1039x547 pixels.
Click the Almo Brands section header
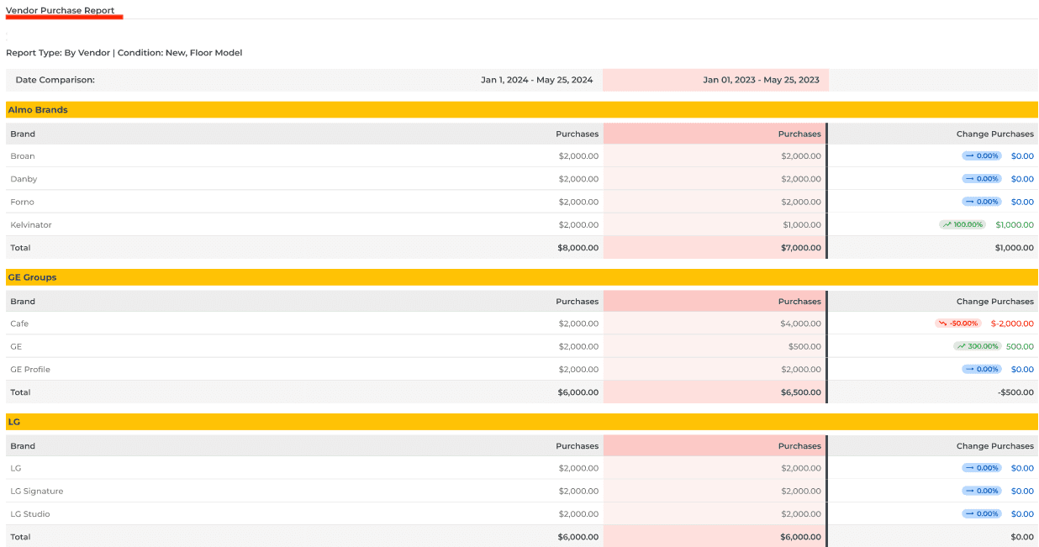tap(522, 110)
